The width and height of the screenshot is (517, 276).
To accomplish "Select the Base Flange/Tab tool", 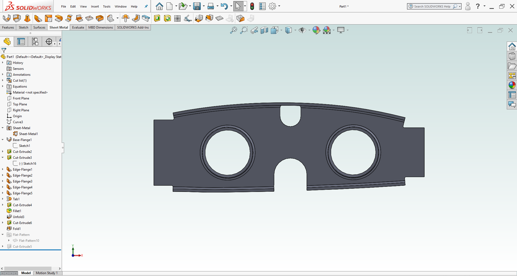I will (6, 18).
